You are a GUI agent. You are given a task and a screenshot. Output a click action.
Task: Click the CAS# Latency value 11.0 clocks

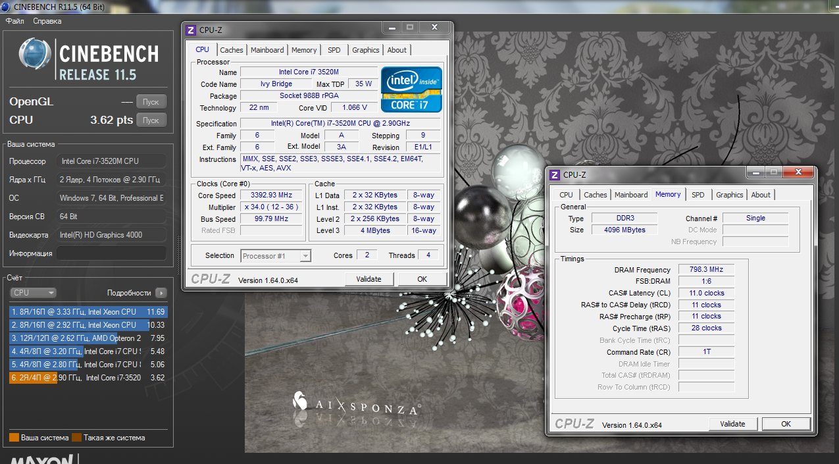click(x=705, y=294)
